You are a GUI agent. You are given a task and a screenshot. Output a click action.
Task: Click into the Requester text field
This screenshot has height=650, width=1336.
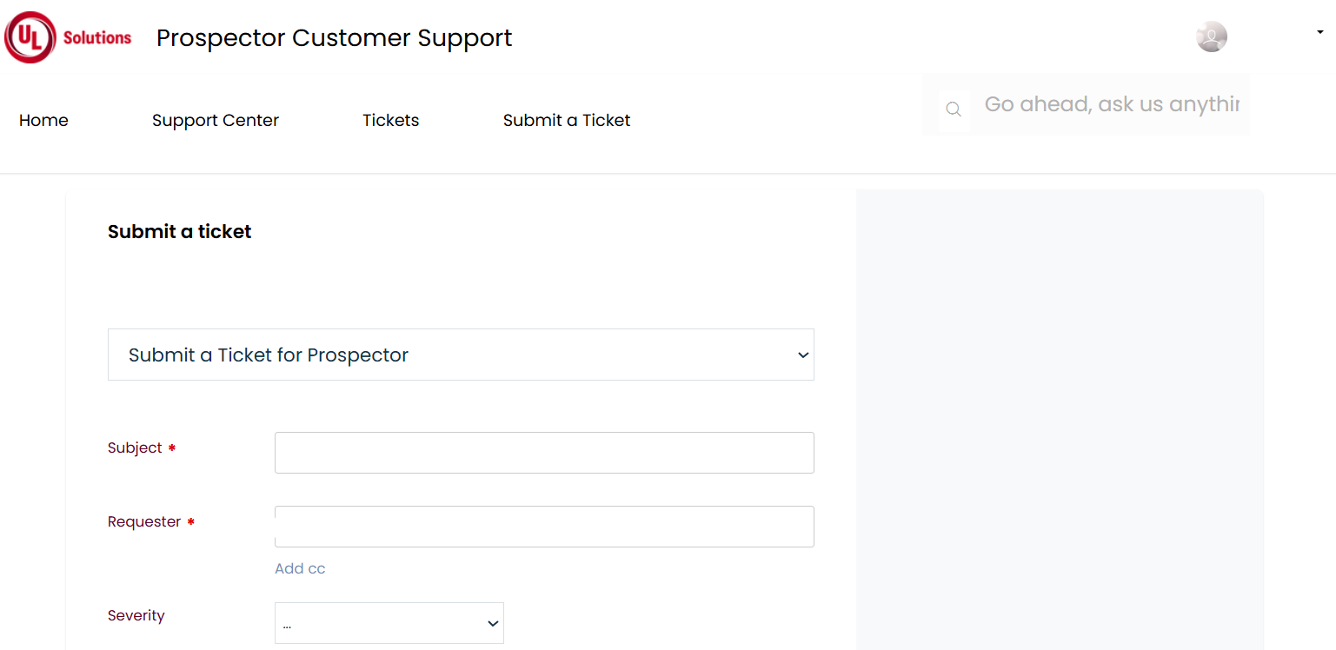click(544, 527)
